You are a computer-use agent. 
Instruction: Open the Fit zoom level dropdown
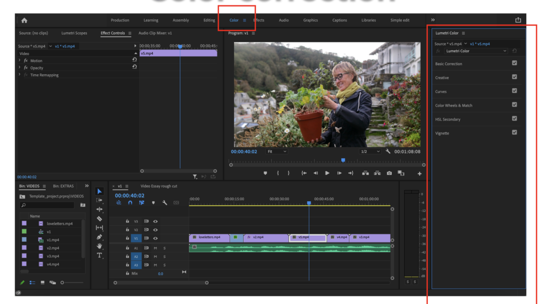coord(277,152)
